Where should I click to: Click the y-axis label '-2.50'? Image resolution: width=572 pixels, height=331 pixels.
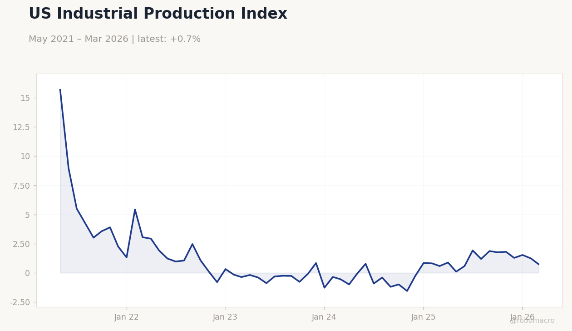click(20, 302)
